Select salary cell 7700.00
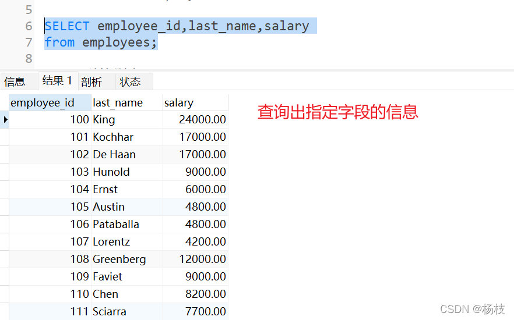Screen dimensions: 514x320 (x=195, y=311)
